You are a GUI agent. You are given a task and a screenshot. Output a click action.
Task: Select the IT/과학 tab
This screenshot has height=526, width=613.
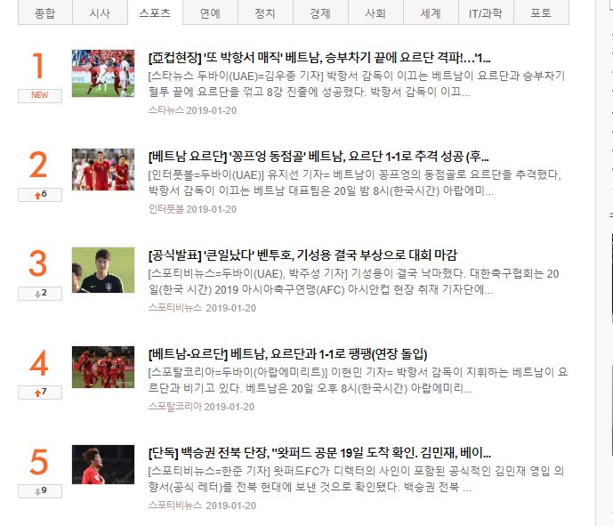point(486,13)
